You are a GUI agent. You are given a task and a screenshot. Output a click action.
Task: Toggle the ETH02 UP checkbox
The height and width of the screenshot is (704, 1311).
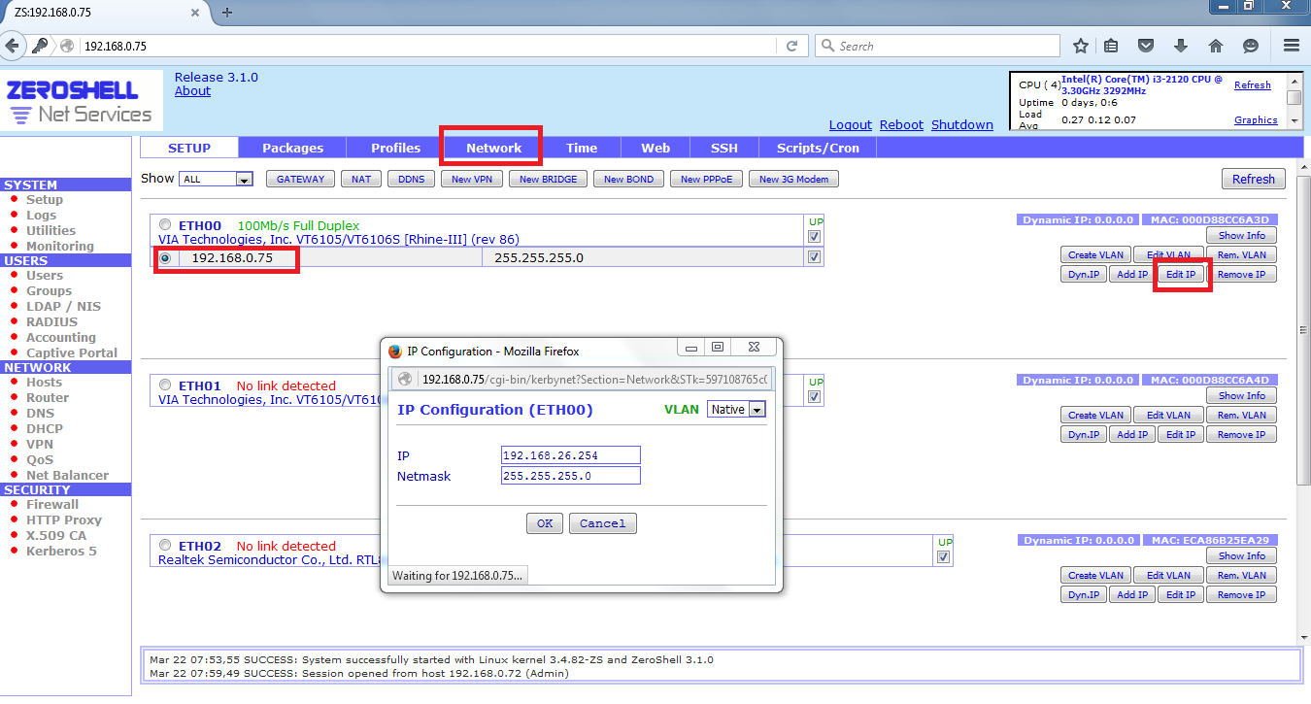pos(943,556)
